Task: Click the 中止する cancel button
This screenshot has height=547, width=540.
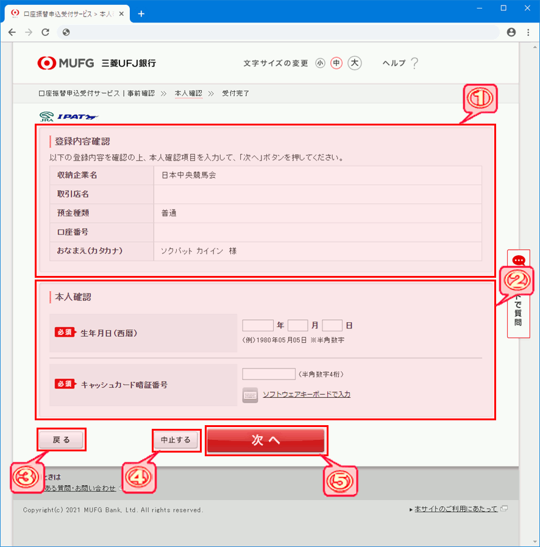Action: point(176,440)
